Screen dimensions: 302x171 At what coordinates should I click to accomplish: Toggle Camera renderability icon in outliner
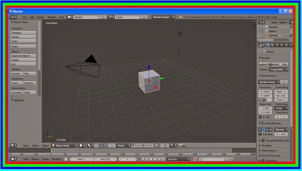[x=288, y=35]
